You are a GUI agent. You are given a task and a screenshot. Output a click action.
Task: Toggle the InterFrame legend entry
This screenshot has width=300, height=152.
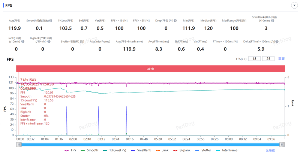(x=226, y=150)
